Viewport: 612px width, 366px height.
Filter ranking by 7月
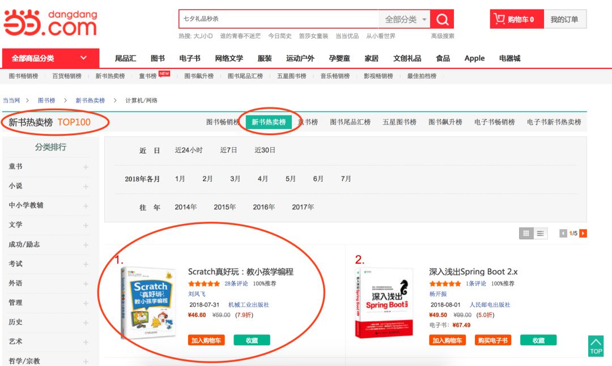[x=346, y=179]
